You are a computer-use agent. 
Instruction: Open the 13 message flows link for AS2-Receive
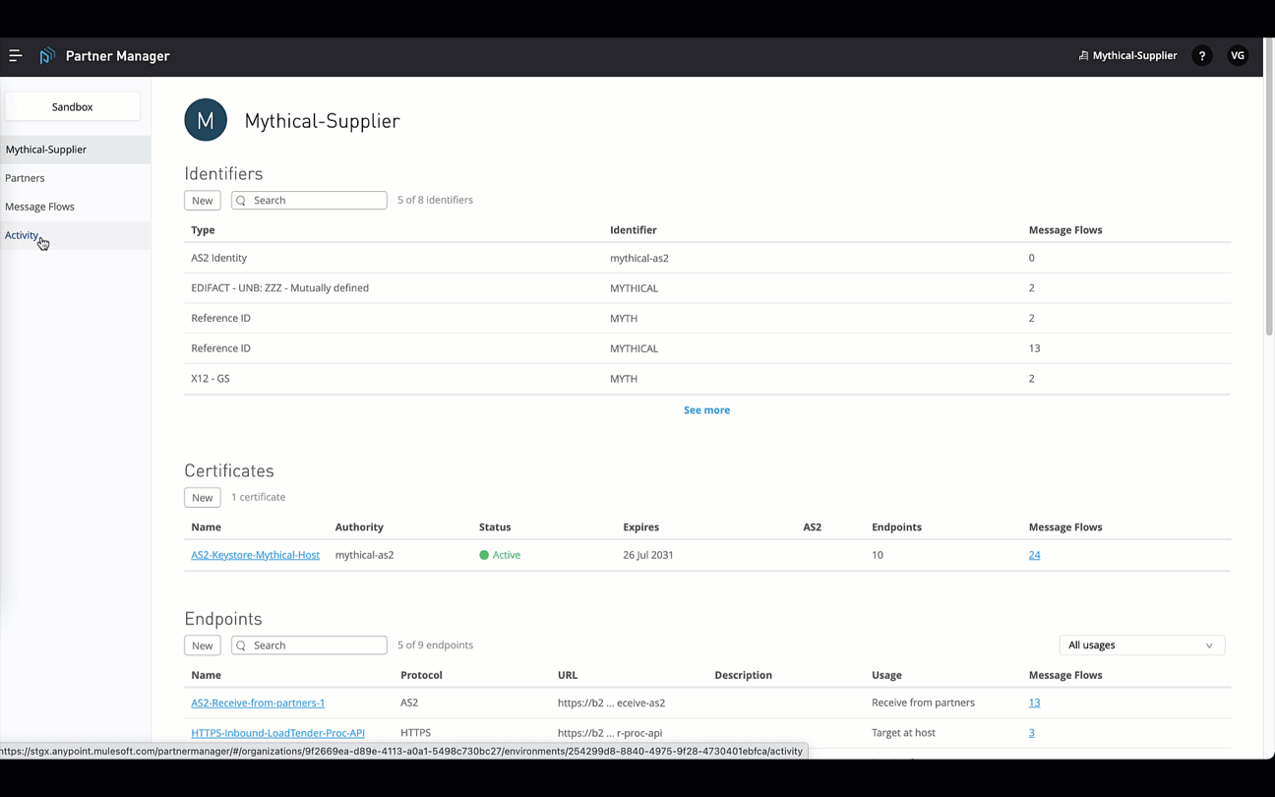click(x=1034, y=703)
